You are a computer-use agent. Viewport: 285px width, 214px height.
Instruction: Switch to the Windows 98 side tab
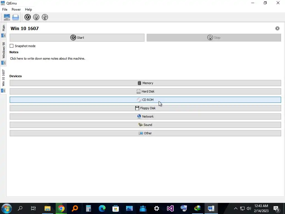tap(3, 53)
